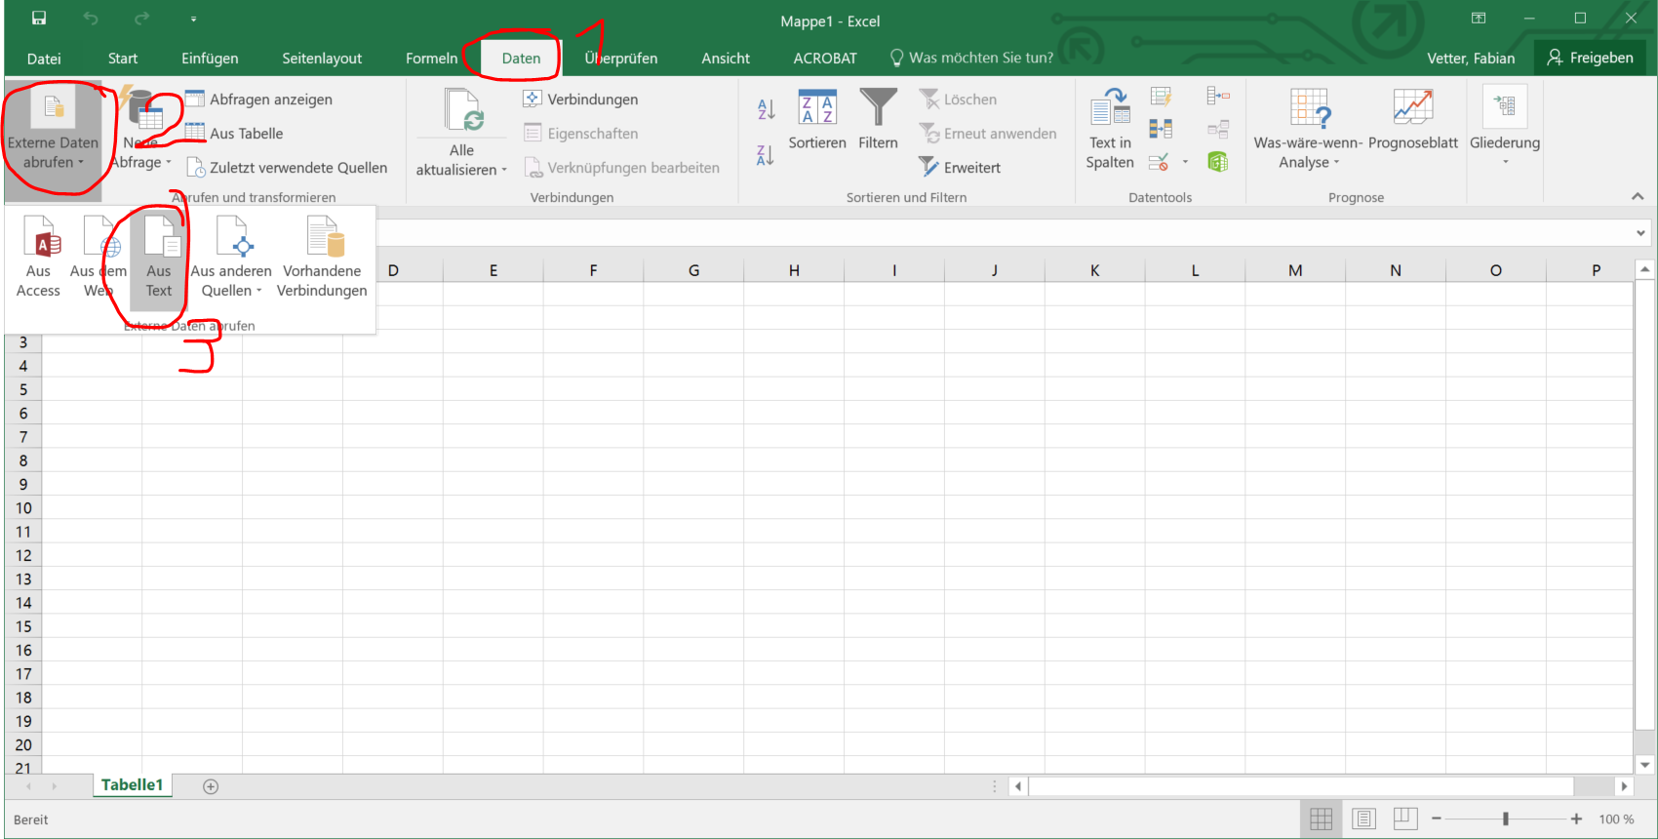Image resolution: width=1658 pixels, height=839 pixels.
Task: Switch to the Start tab
Action: pos(123,59)
